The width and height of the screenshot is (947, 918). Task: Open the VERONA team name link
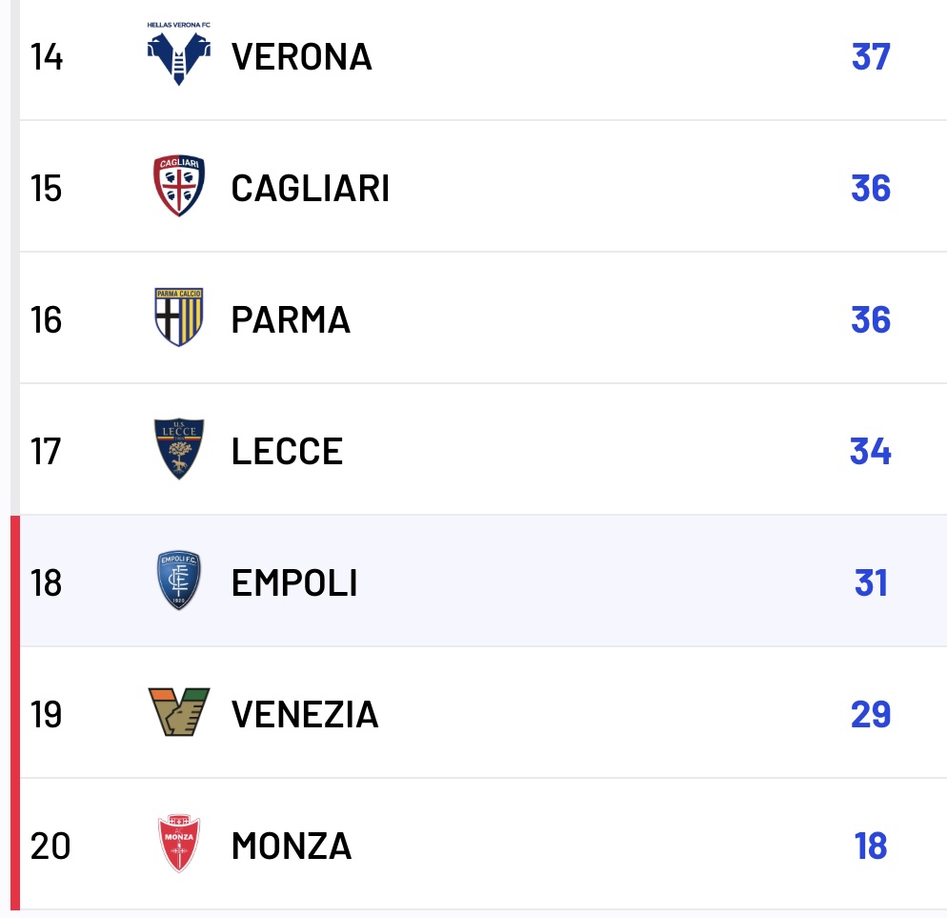pyautogui.click(x=301, y=57)
